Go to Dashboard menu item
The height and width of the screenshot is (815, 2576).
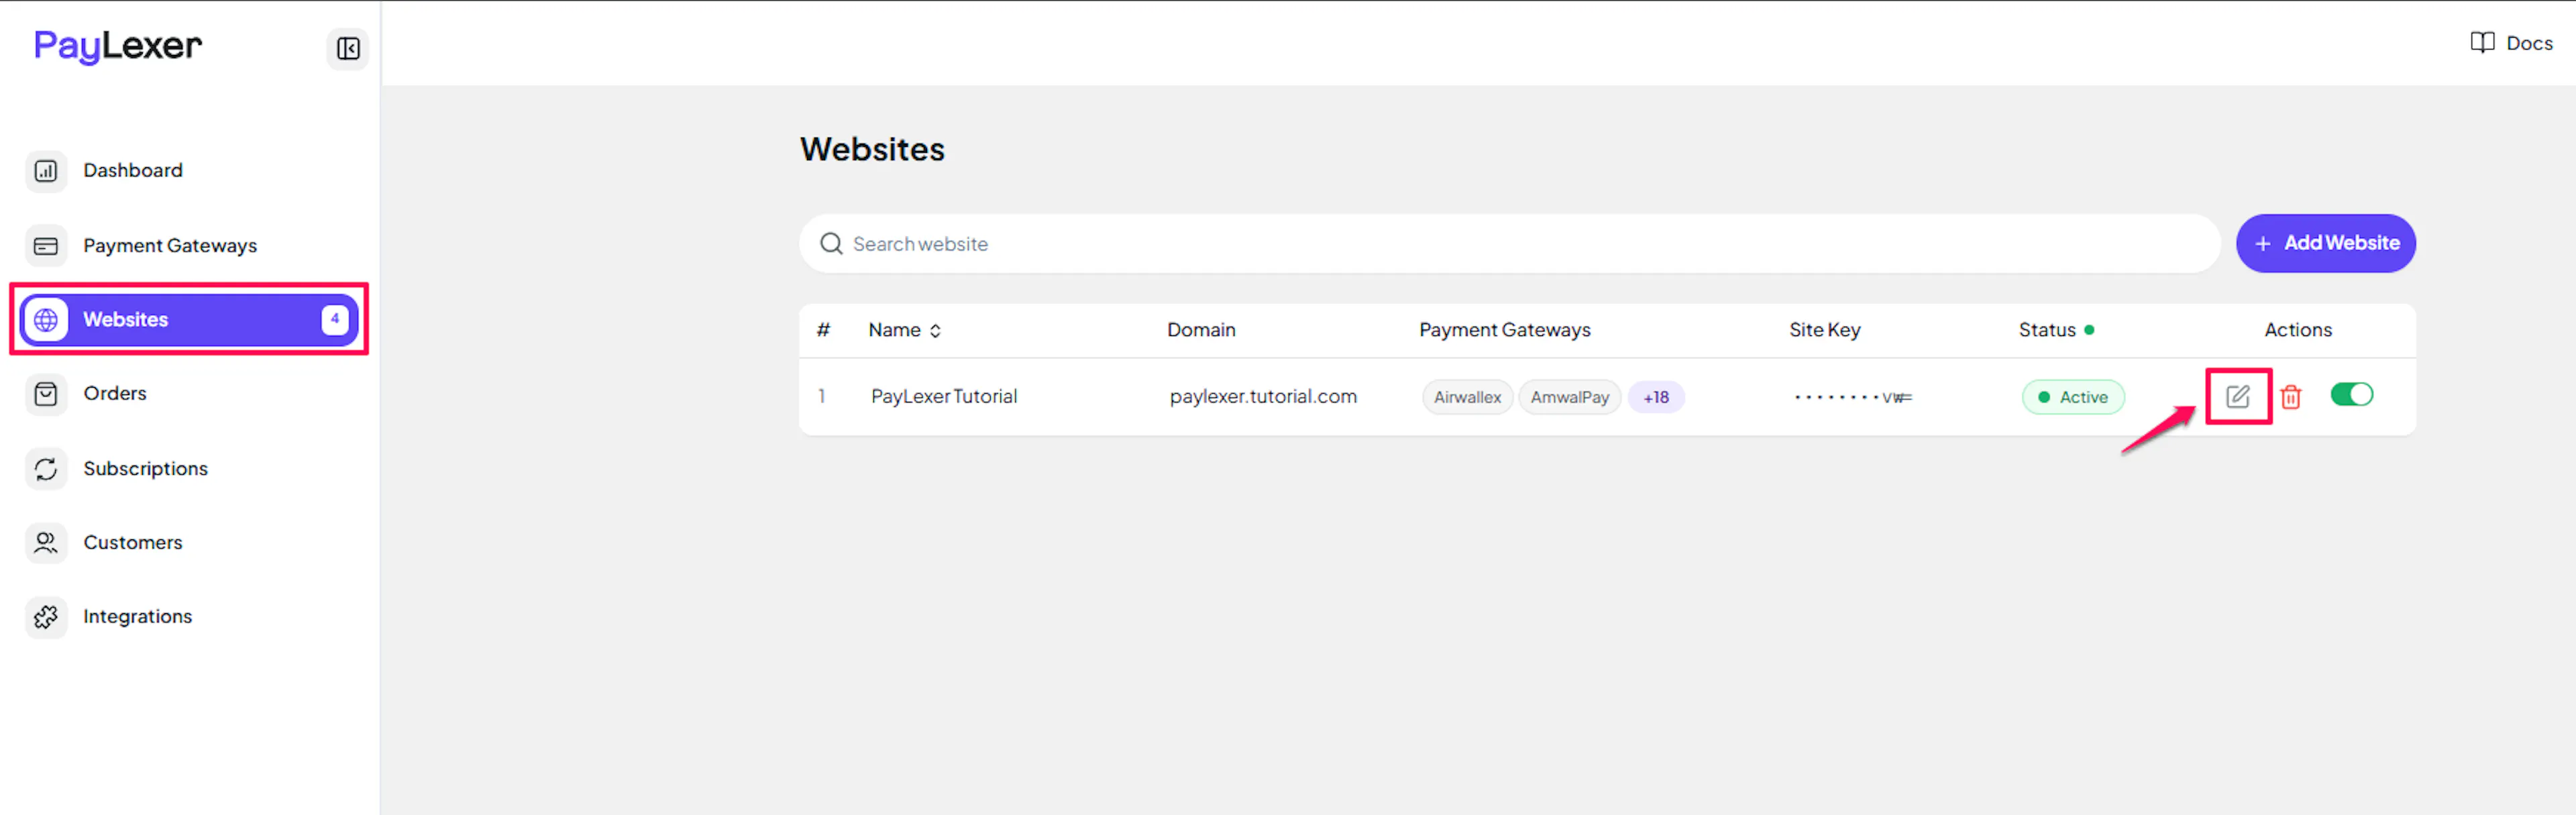133,171
